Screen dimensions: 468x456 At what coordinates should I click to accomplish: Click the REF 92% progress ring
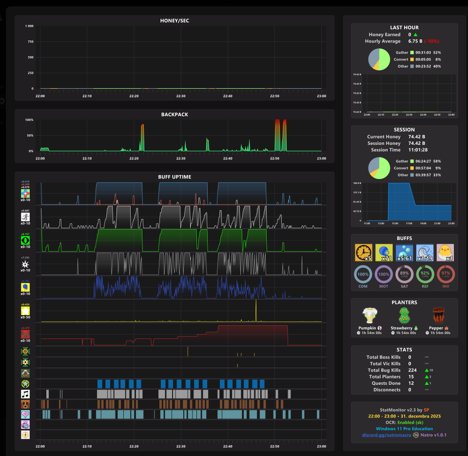[425, 274]
